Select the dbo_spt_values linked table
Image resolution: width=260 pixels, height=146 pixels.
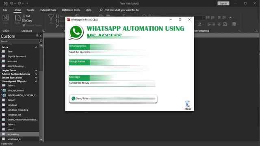(19, 90)
